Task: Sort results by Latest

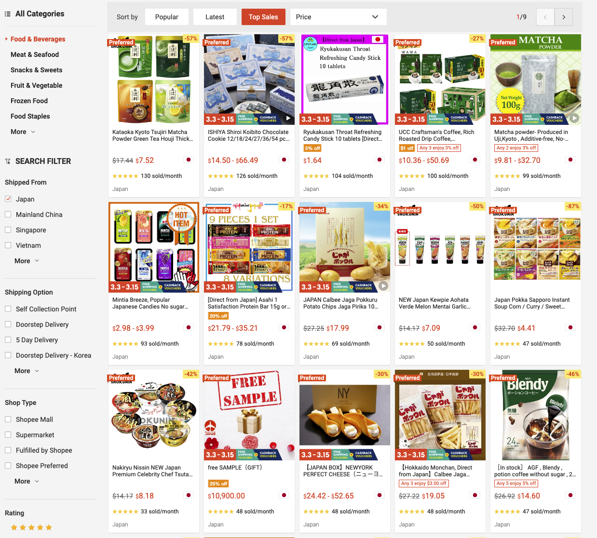Action: click(215, 17)
